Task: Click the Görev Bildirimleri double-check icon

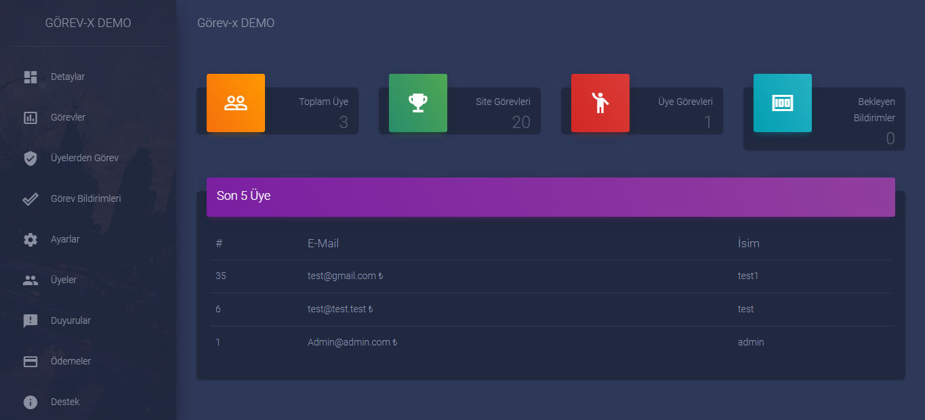Action: pos(30,198)
